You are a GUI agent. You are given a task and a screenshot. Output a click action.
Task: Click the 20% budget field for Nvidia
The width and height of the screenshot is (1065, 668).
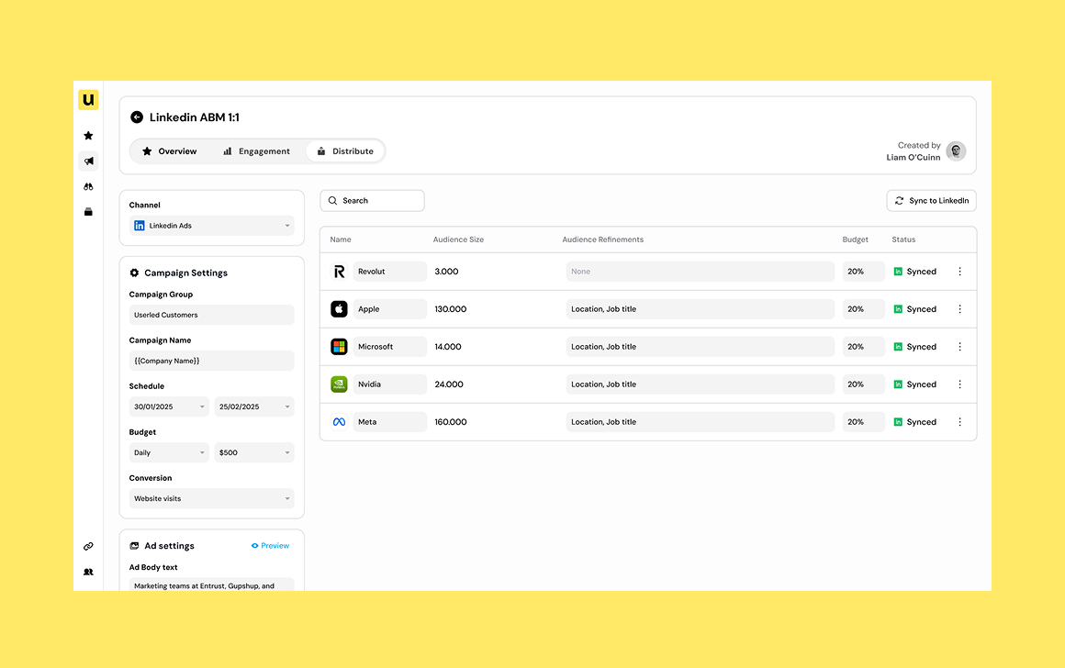click(x=863, y=384)
